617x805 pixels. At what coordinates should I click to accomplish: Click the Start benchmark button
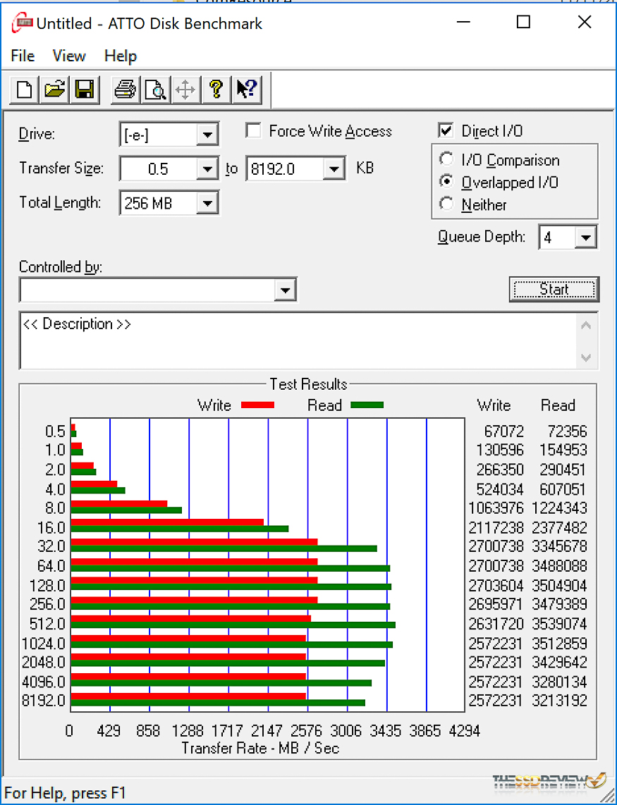click(554, 290)
